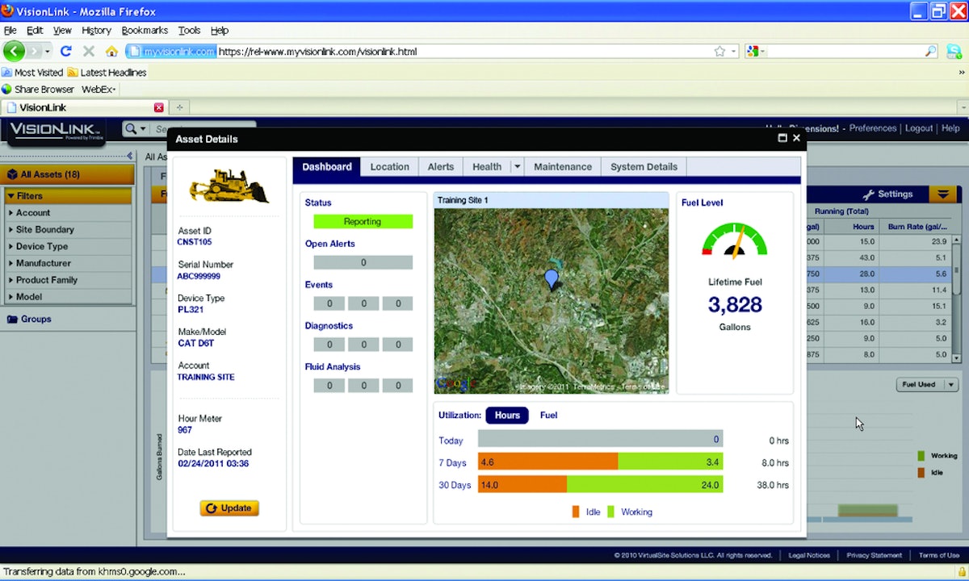Switch to the Maintenance tab
The height and width of the screenshot is (581, 969).
[562, 166]
